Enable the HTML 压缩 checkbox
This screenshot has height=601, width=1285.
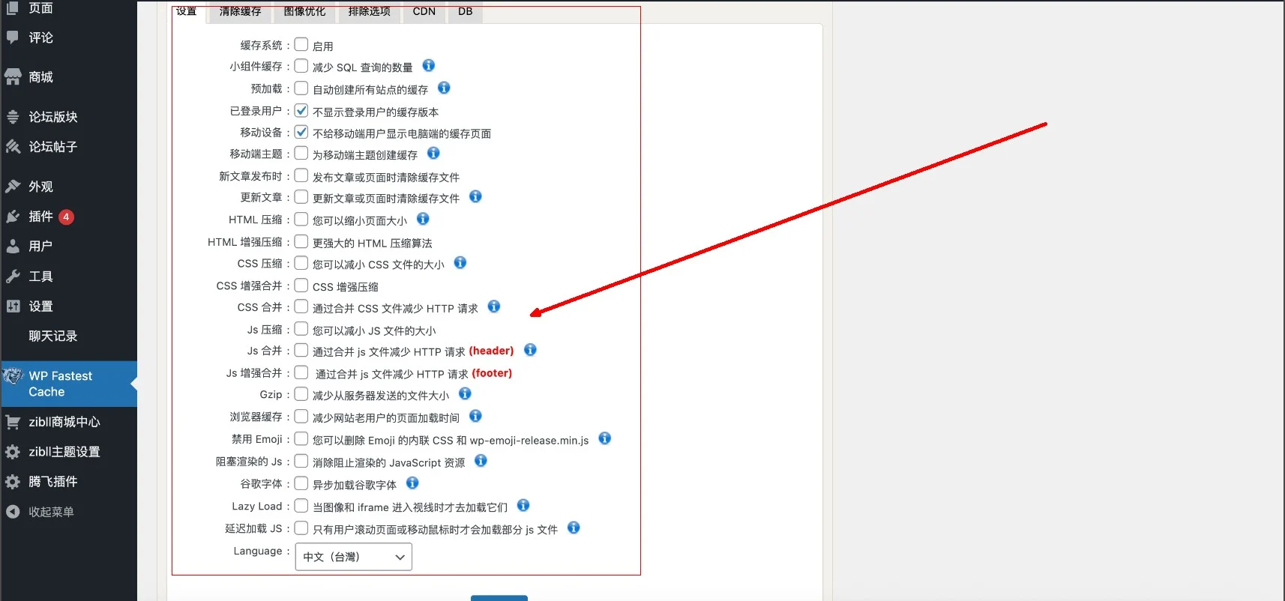(x=301, y=220)
